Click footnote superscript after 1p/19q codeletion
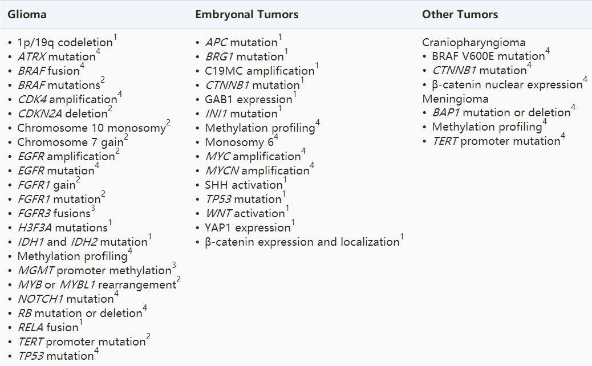Viewport: 592px width, 366px height. 115,38
